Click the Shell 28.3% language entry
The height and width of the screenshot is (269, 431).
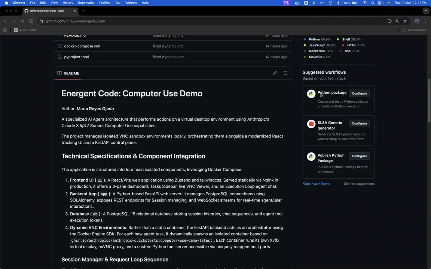[349, 39]
